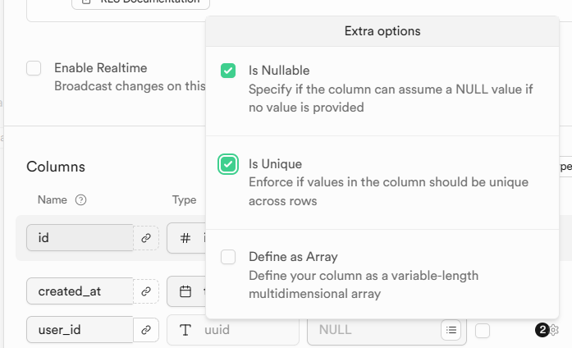Click the id column name field

point(80,238)
